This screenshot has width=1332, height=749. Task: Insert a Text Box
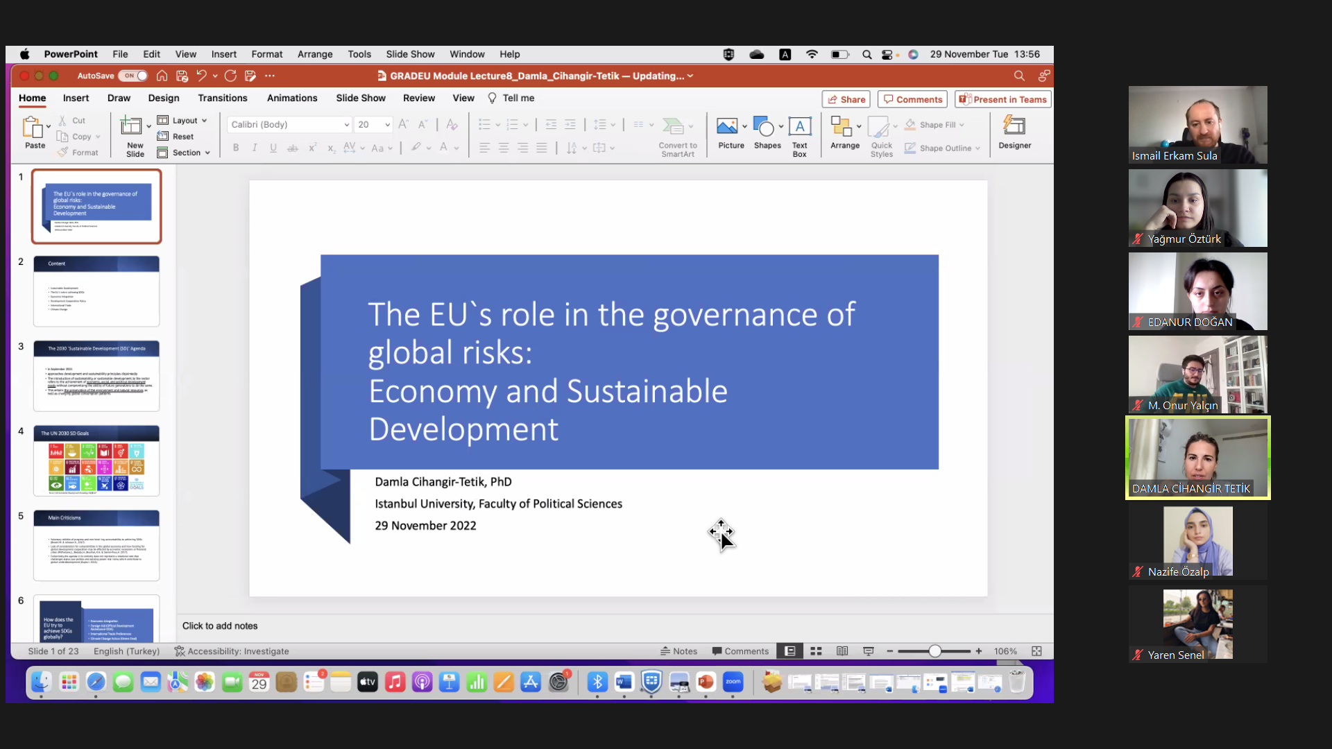[x=800, y=127]
